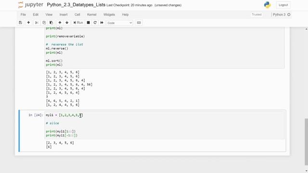Screen dimensions: 308x173
Task: Open the Help menu
Action: point(125,14)
